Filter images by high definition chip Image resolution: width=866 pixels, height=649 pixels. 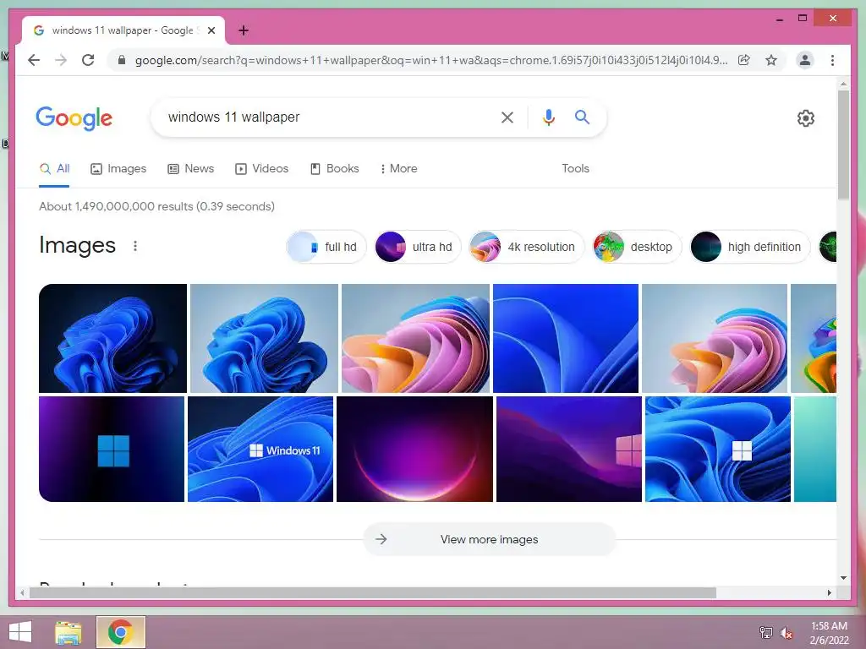click(750, 247)
